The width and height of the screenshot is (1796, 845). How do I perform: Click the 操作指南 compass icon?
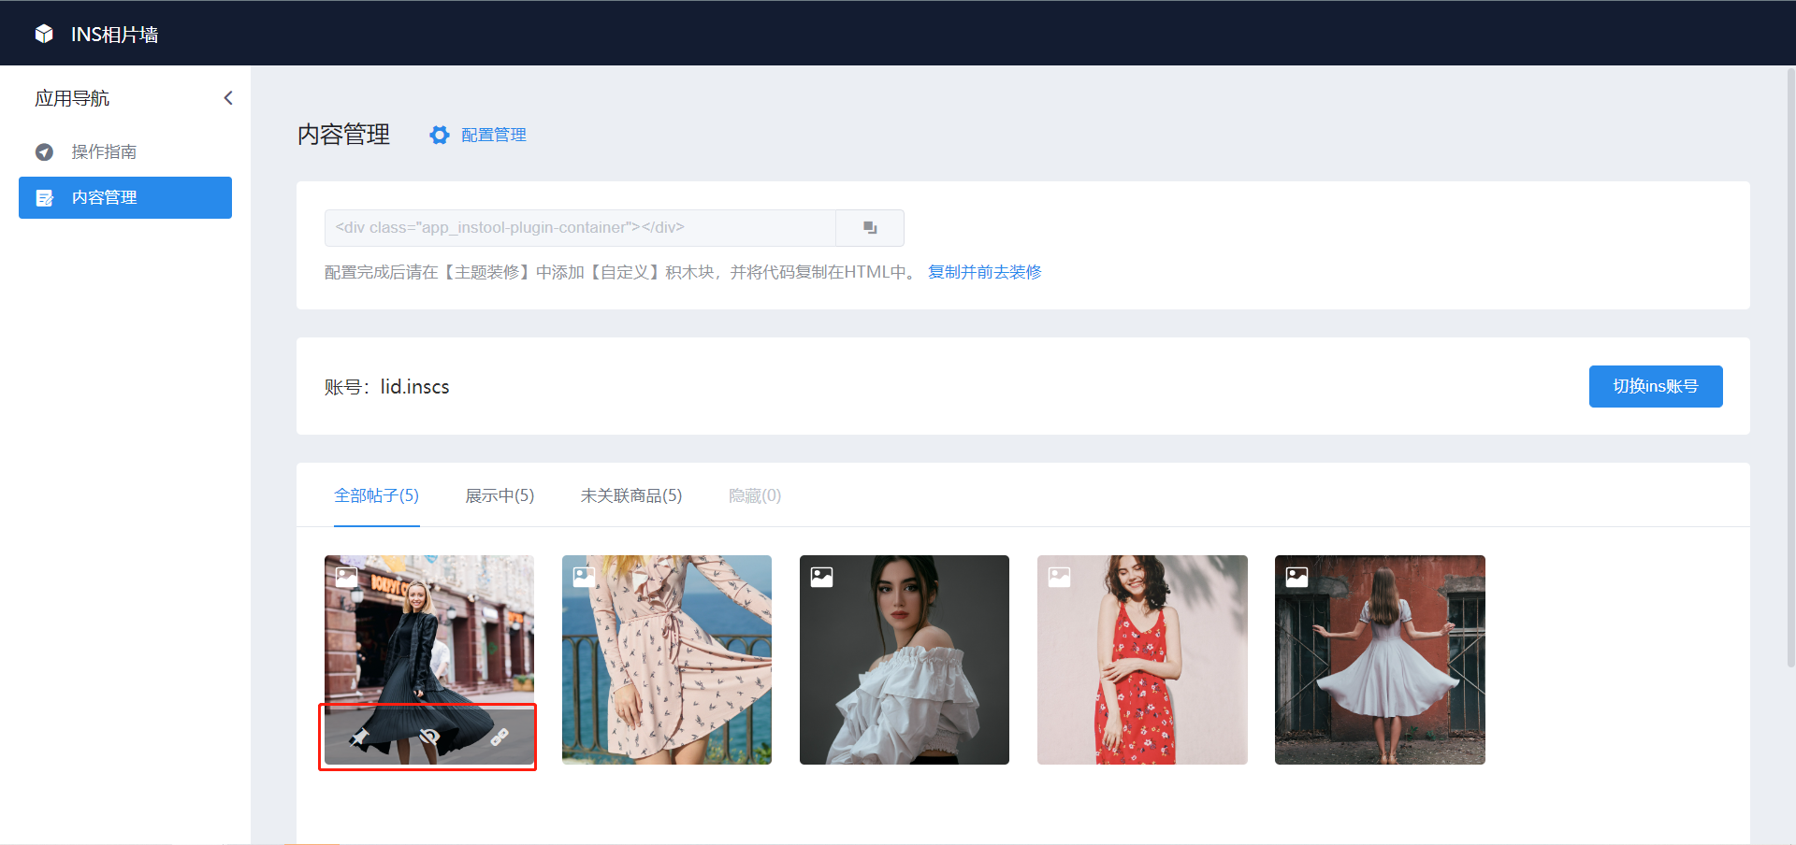tap(44, 151)
